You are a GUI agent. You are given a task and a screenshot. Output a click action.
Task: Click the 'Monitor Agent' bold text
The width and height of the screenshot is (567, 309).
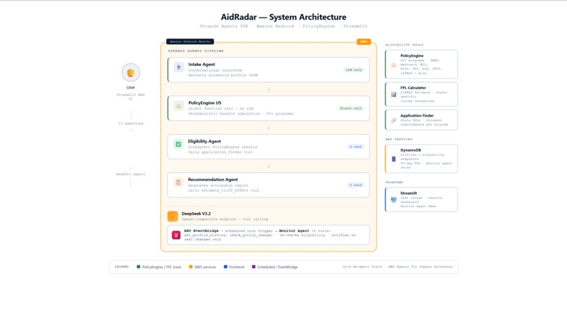point(294,230)
